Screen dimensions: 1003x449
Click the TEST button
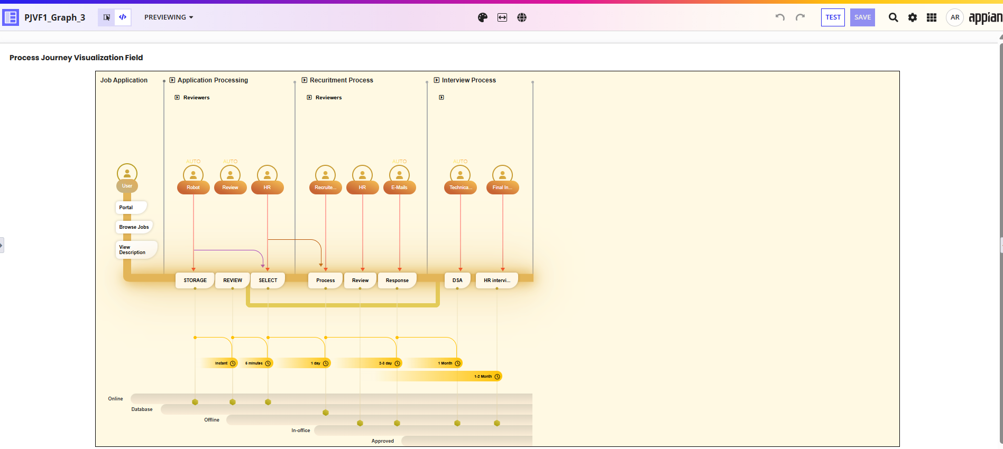[833, 17]
